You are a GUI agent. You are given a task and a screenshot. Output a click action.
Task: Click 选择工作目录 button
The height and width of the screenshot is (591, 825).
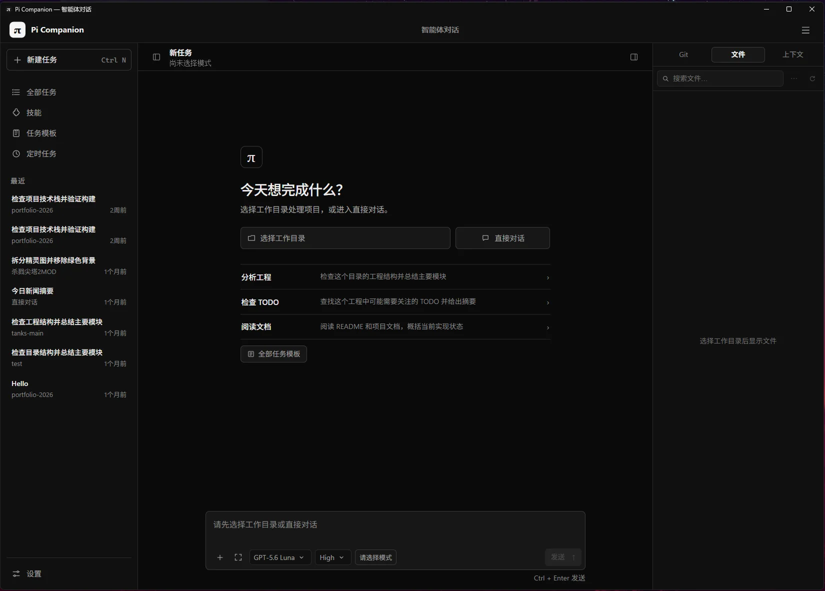345,238
